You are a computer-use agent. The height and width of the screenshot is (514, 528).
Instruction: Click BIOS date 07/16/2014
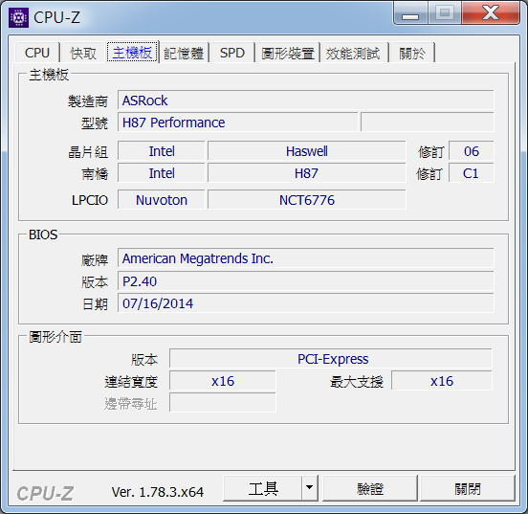pos(306,303)
